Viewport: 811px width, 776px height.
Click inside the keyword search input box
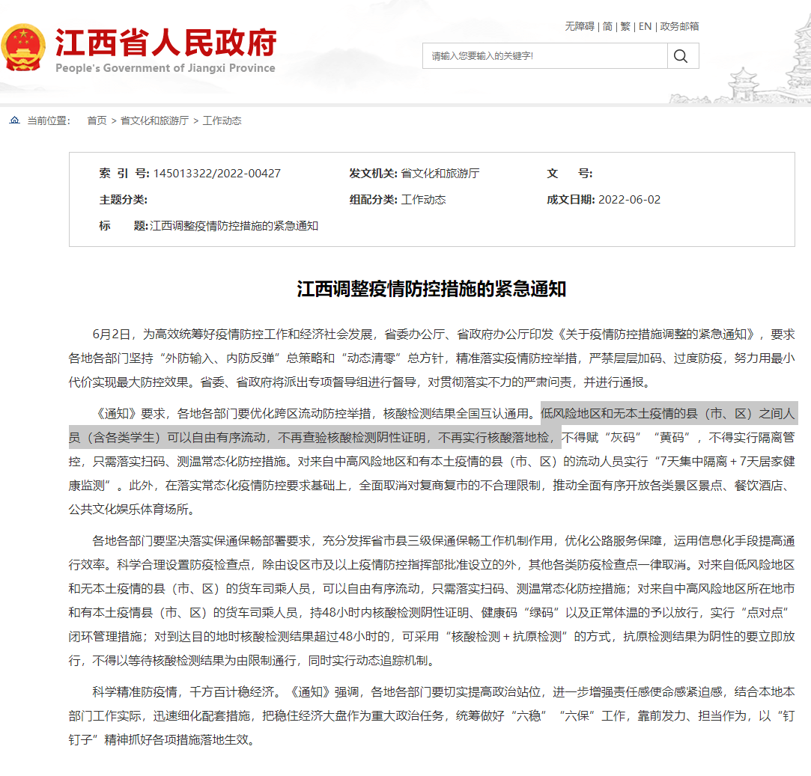(x=539, y=55)
